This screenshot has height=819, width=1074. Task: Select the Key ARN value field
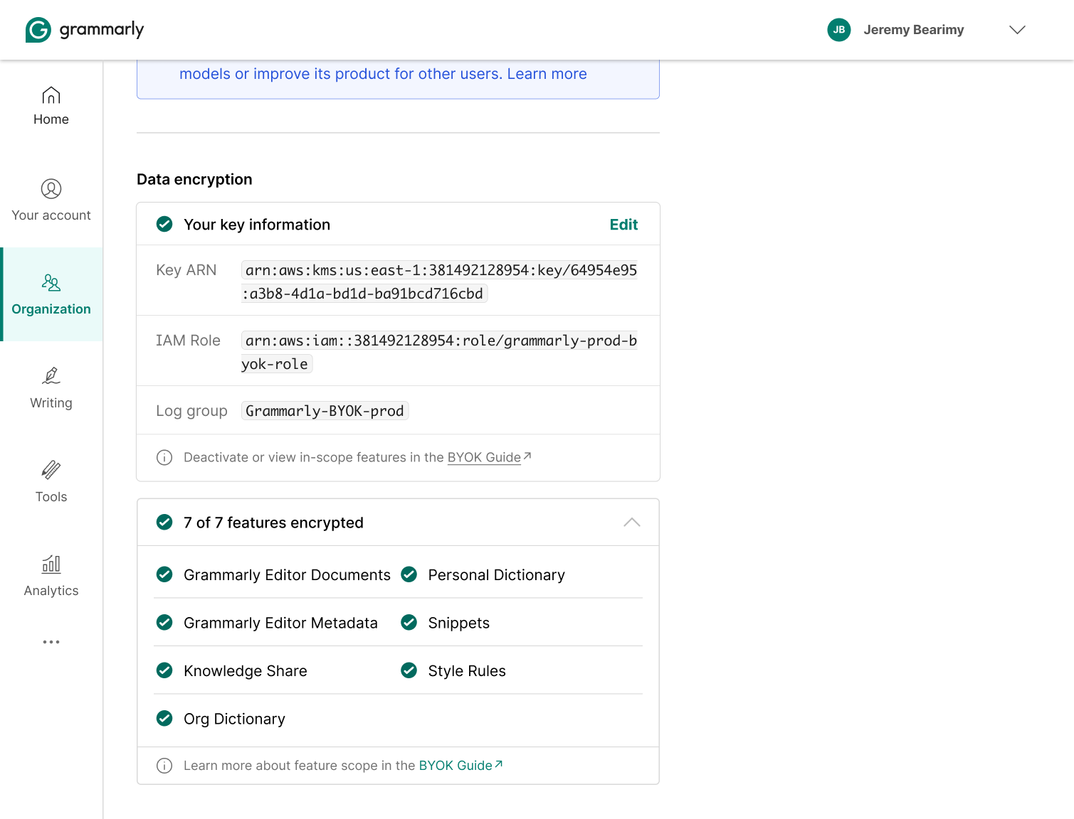coord(438,282)
